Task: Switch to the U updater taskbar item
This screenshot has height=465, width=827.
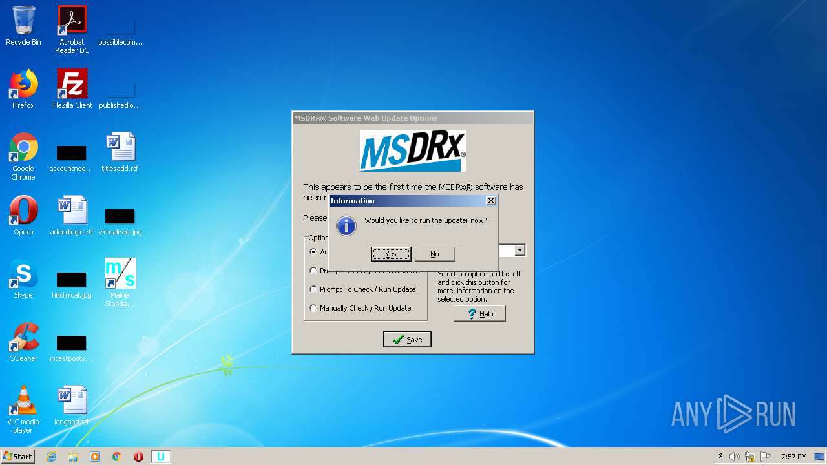Action: pos(161,457)
